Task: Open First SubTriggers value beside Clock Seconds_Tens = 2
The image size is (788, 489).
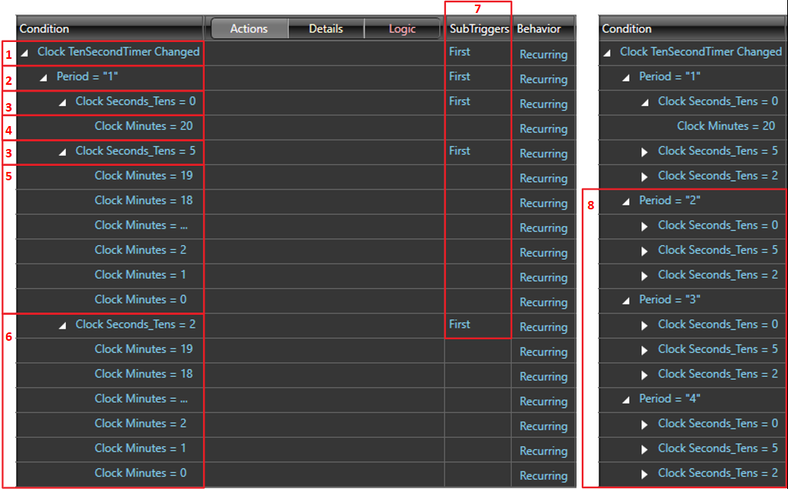Action: pos(460,324)
